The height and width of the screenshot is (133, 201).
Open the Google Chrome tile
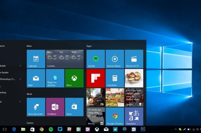pos(115,117)
